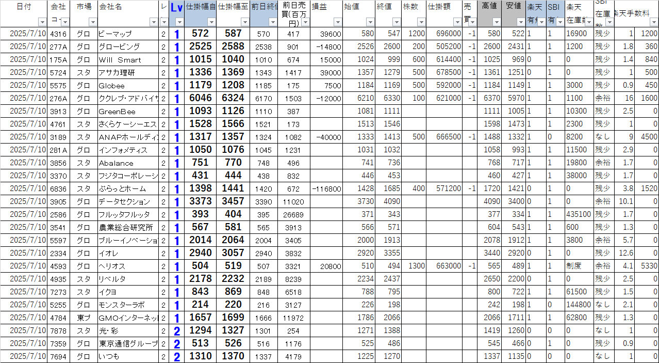Click company name いつも
Viewport: 659px width, 363px height.
[x=109, y=356]
